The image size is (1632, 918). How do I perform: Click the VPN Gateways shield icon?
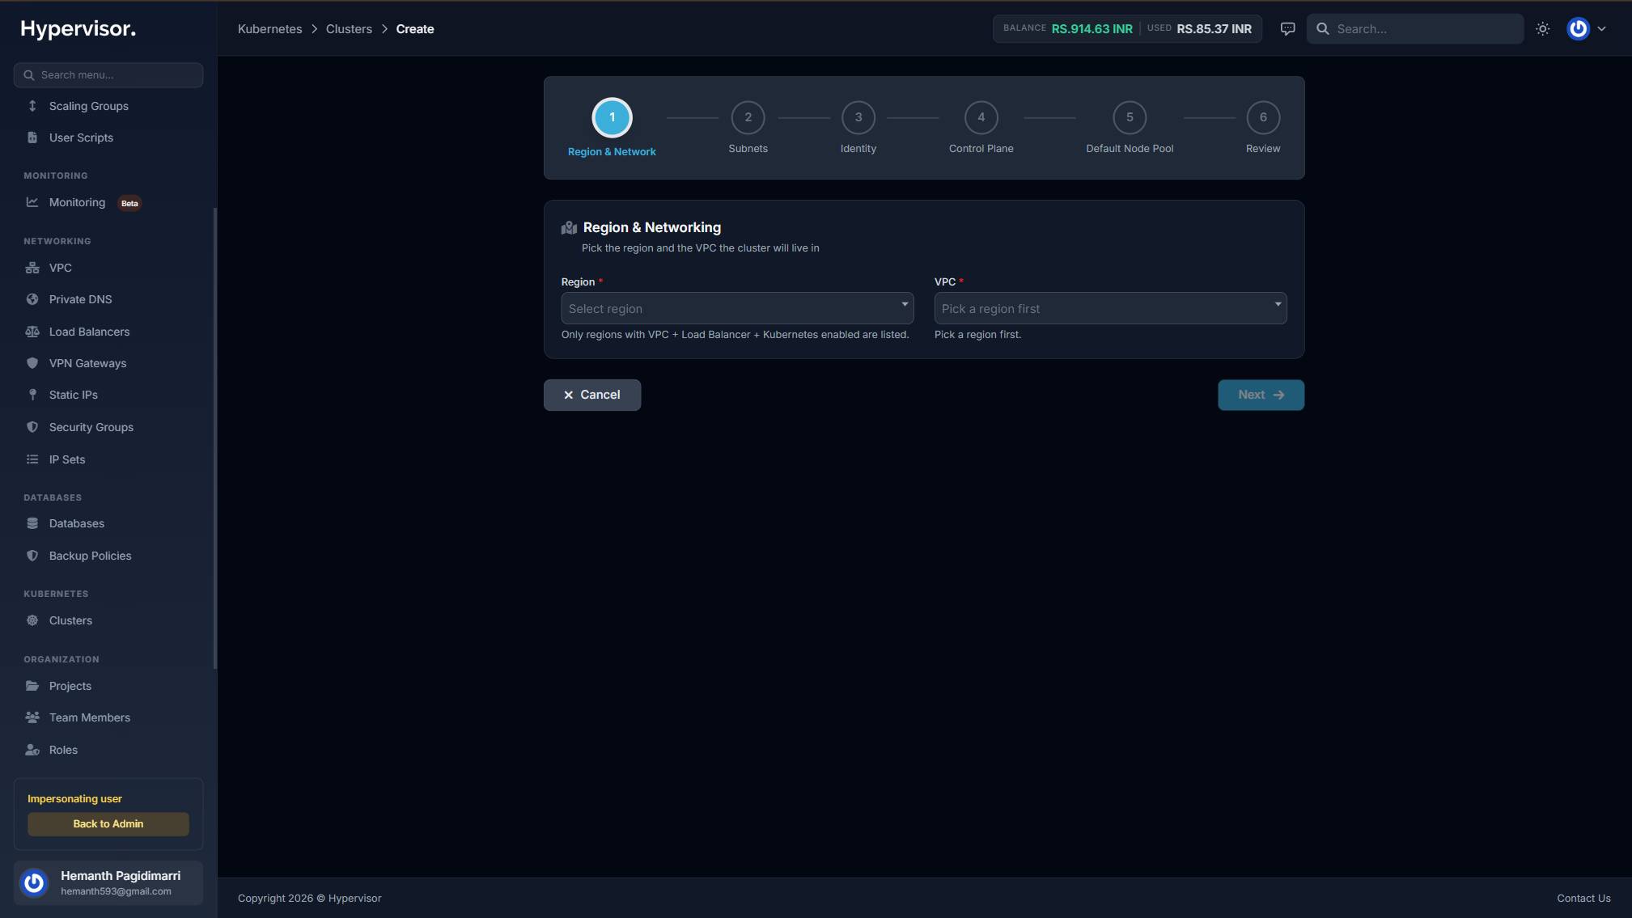pyautogui.click(x=32, y=363)
